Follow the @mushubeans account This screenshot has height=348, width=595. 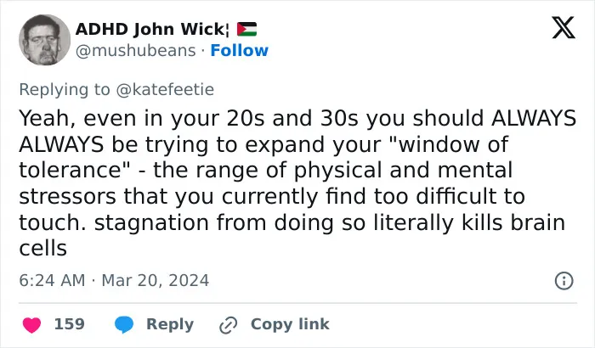239,50
